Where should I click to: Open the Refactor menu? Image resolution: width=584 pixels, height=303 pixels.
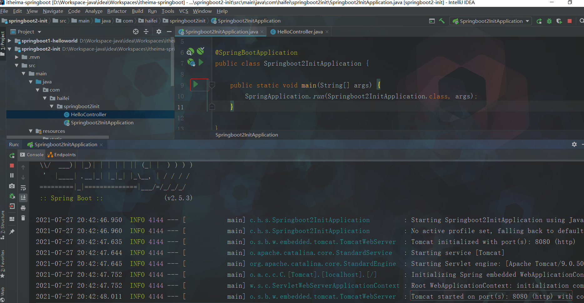click(117, 11)
